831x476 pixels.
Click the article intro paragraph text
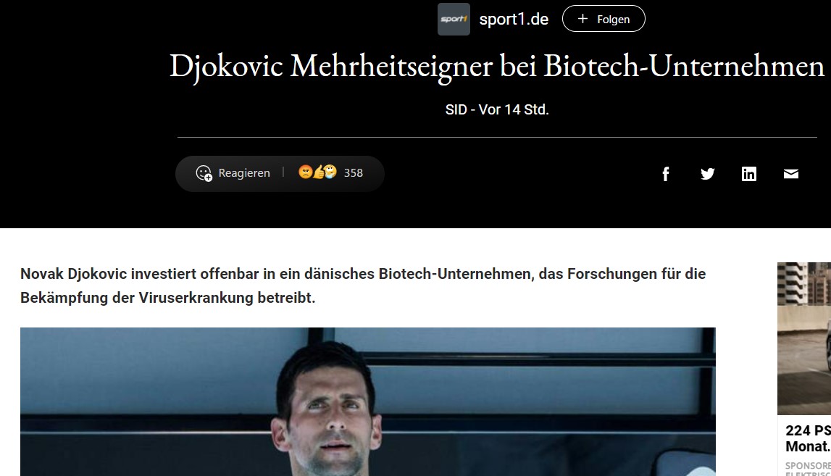[x=363, y=285]
